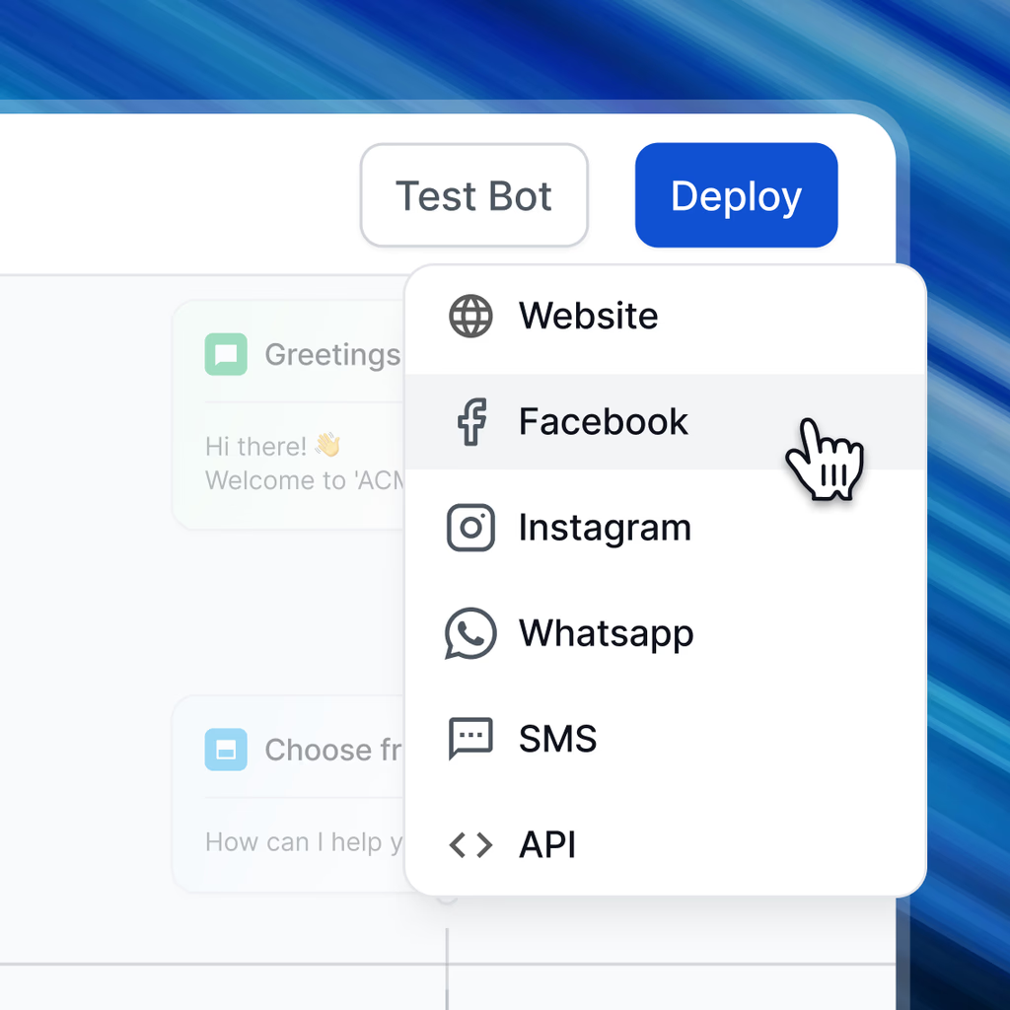The width and height of the screenshot is (1010, 1010).
Task: Choose Facebook deployment option
Action: click(666, 422)
